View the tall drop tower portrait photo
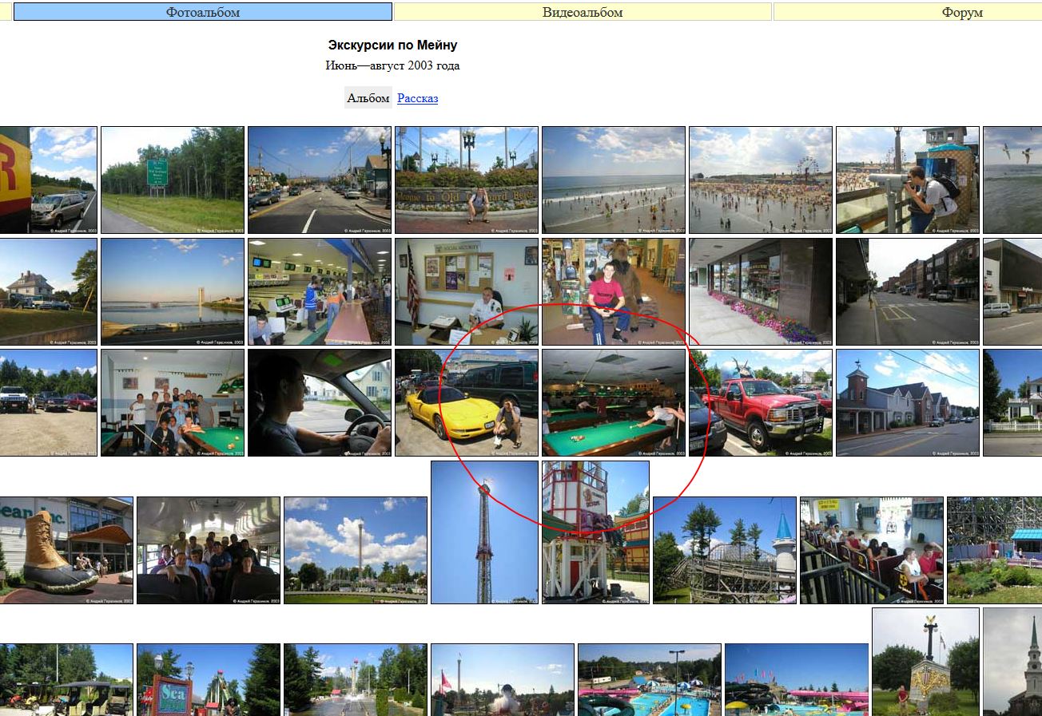The image size is (1042, 716). click(x=484, y=532)
